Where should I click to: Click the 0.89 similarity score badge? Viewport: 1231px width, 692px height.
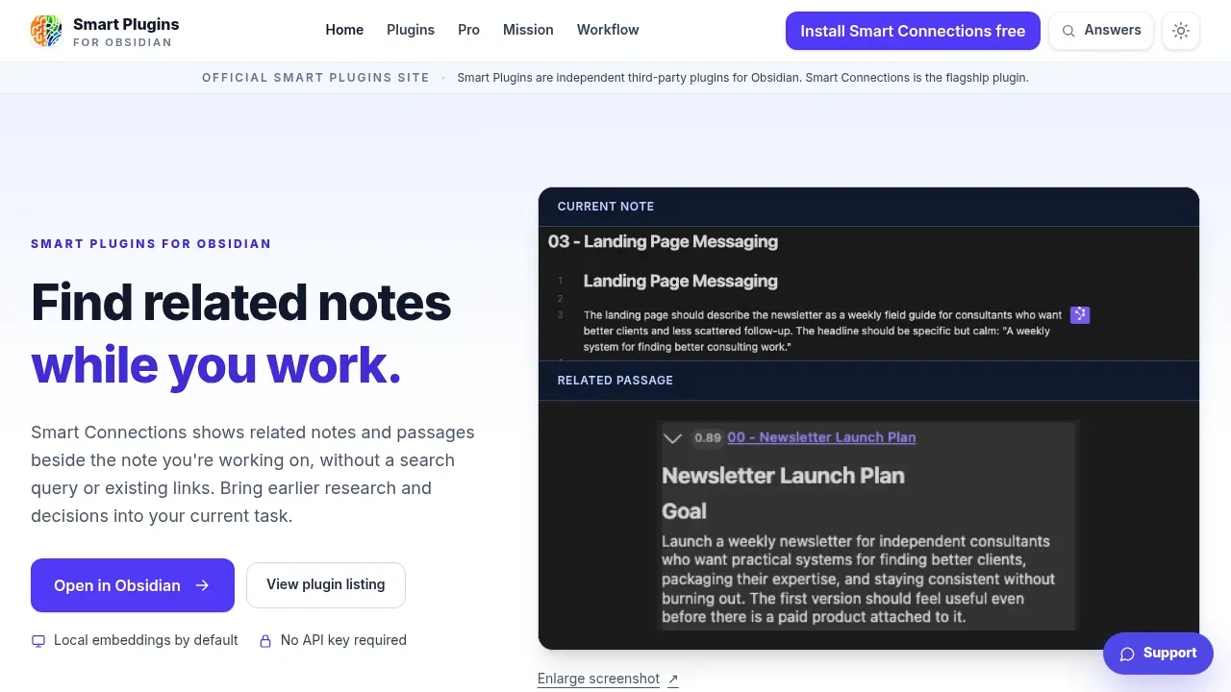coord(708,437)
